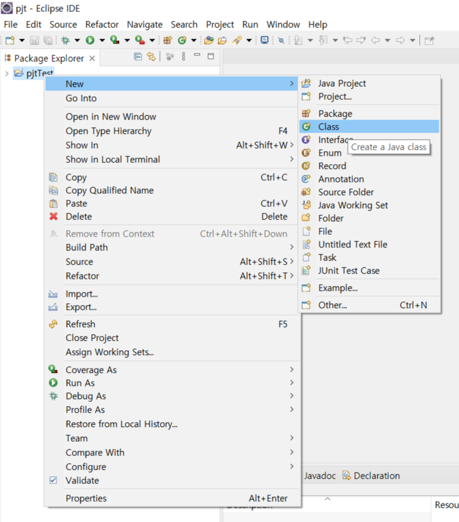Open the Debug dropdown arrow in toolbar
459x522 pixels.
click(77, 40)
